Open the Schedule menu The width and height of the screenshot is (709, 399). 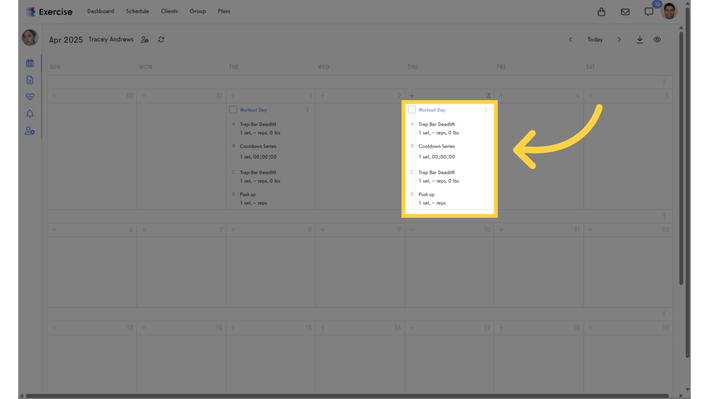coord(138,11)
